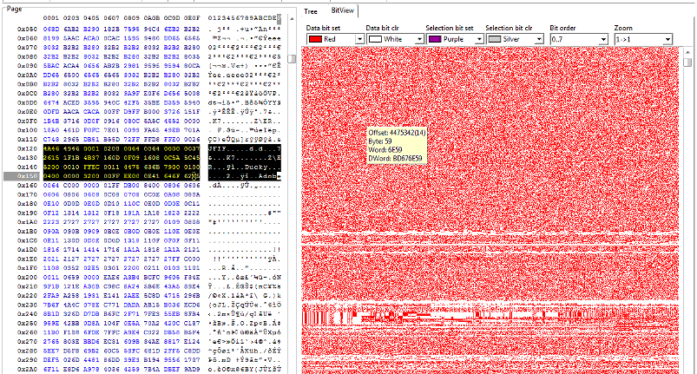The height and width of the screenshot is (374, 697).
Task: Click the hex view scrollbar thumb
Action: click(x=292, y=59)
